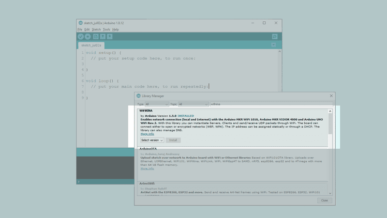Select the WiFiNINA library title
The height and width of the screenshot is (218, 387).
click(146, 111)
